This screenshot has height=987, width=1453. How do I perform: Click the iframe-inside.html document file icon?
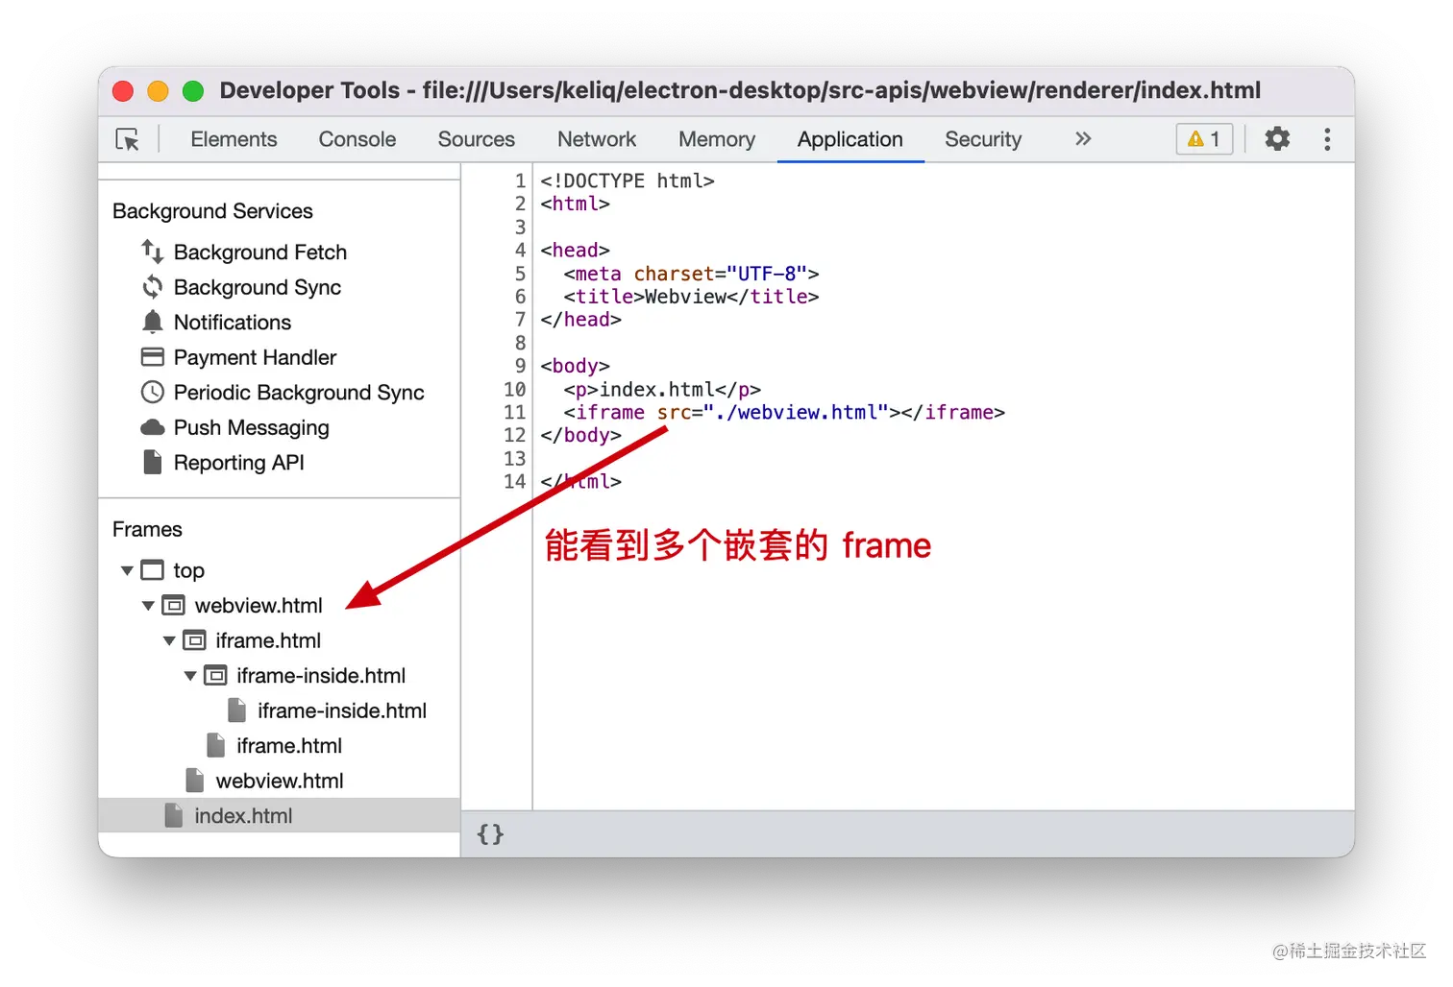point(237,710)
